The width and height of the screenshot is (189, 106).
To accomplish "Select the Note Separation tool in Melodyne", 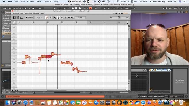I will pyautogui.click(x=72, y=18).
